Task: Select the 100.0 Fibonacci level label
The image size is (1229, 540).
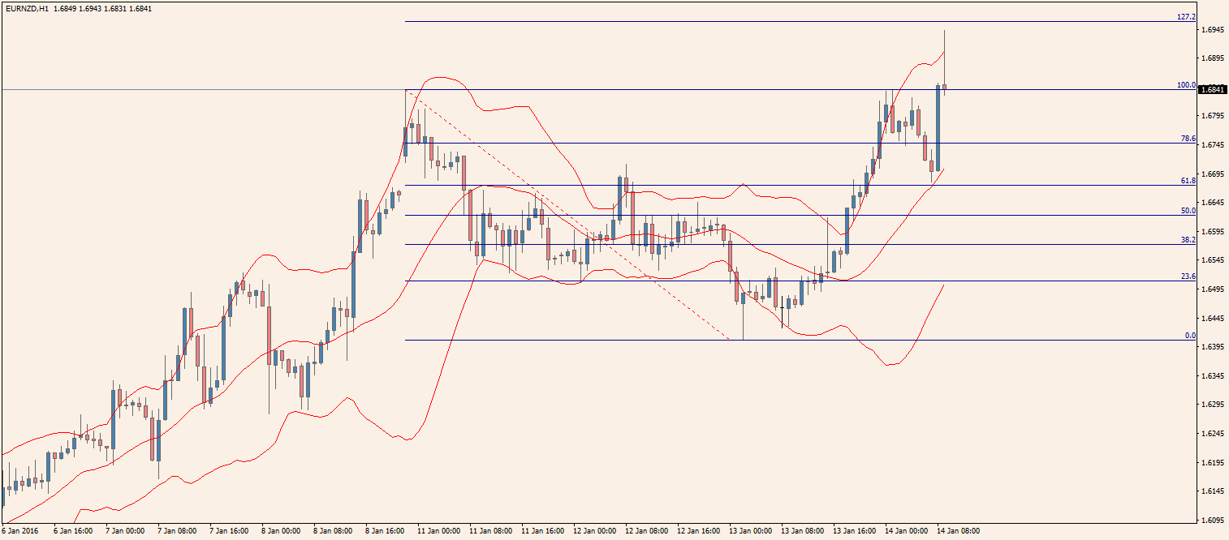Action: (x=1187, y=84)
